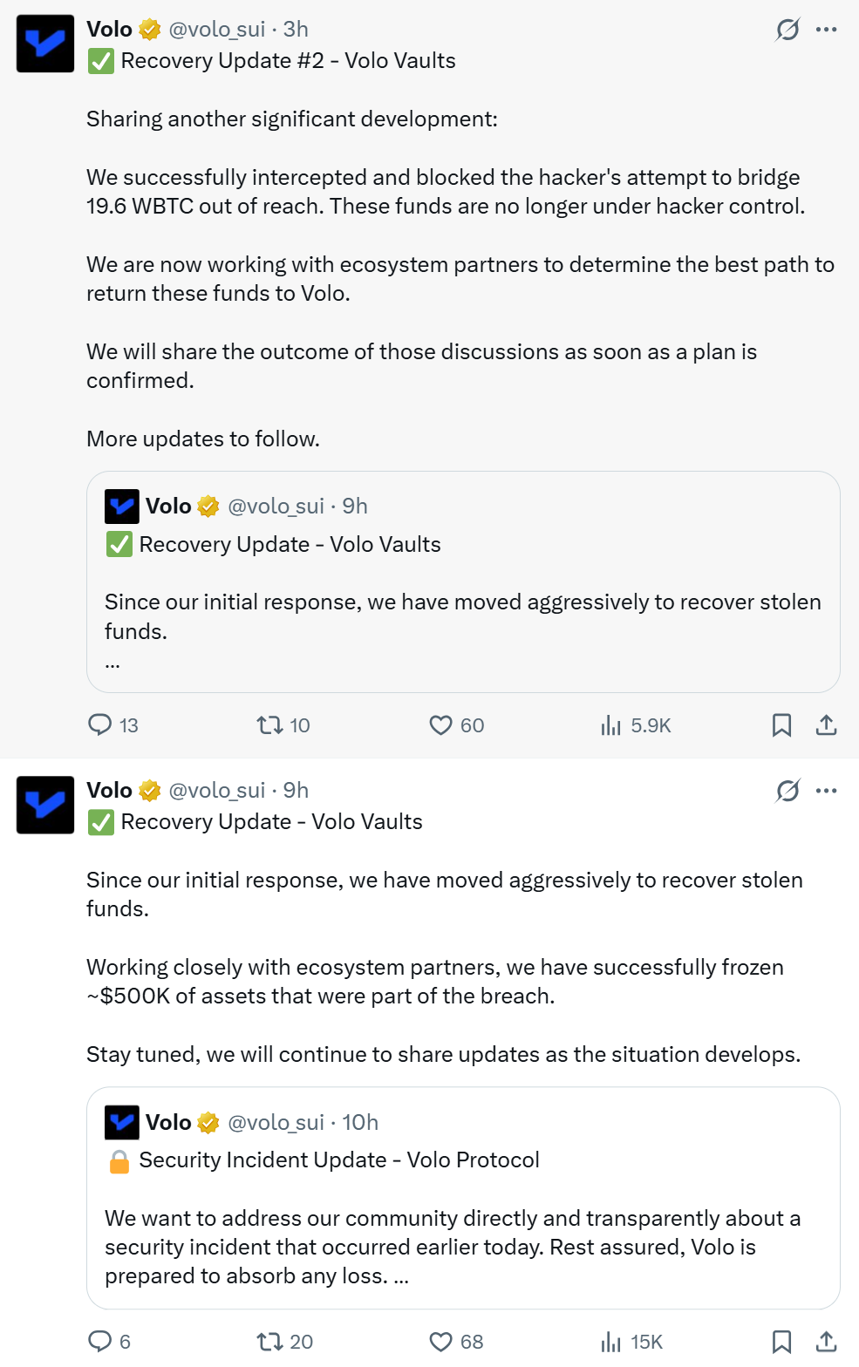
Task: Bookmark the Recovery Update #2 post
Action: [x=781, y=724]
